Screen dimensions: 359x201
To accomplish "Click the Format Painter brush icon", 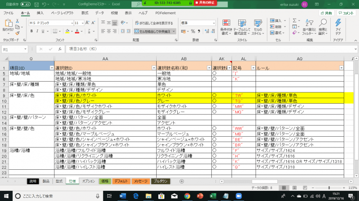I will tap(18, 33).
